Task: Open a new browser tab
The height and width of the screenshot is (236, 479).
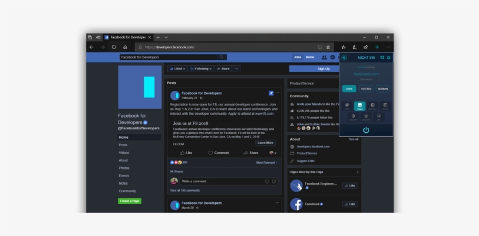Action: pos(158,37)
